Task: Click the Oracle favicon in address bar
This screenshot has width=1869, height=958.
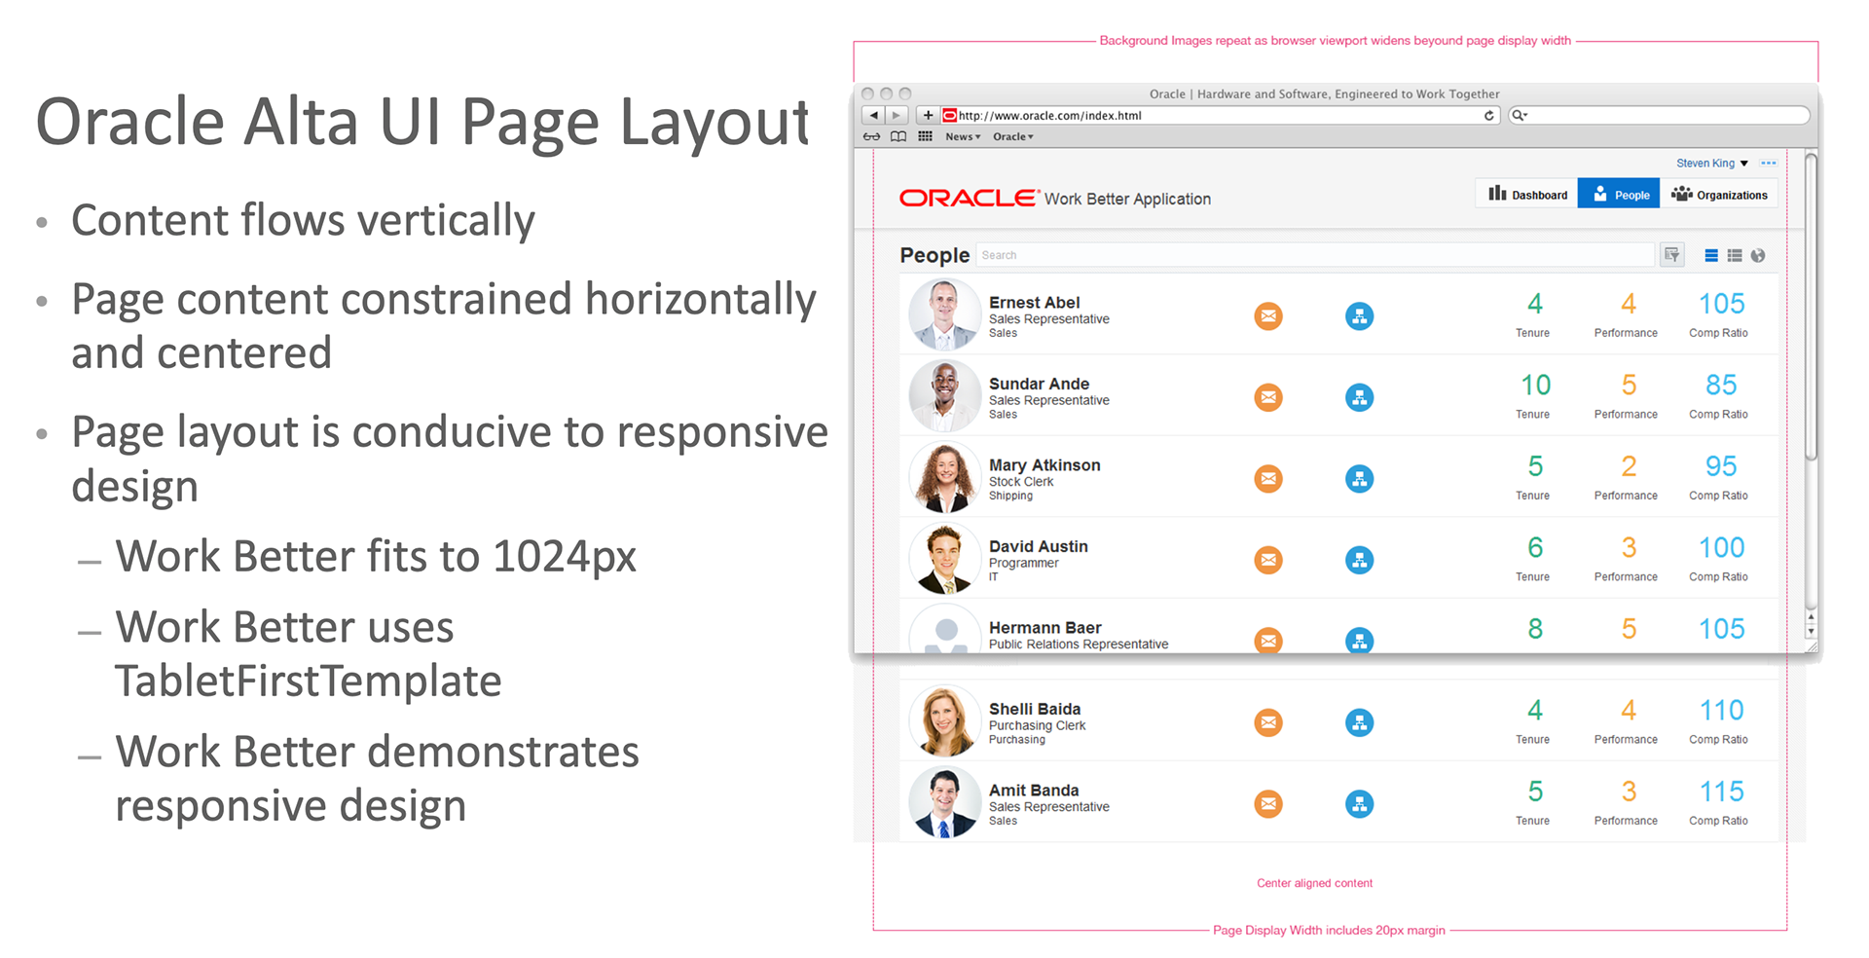Action: [x=949, y=115]
